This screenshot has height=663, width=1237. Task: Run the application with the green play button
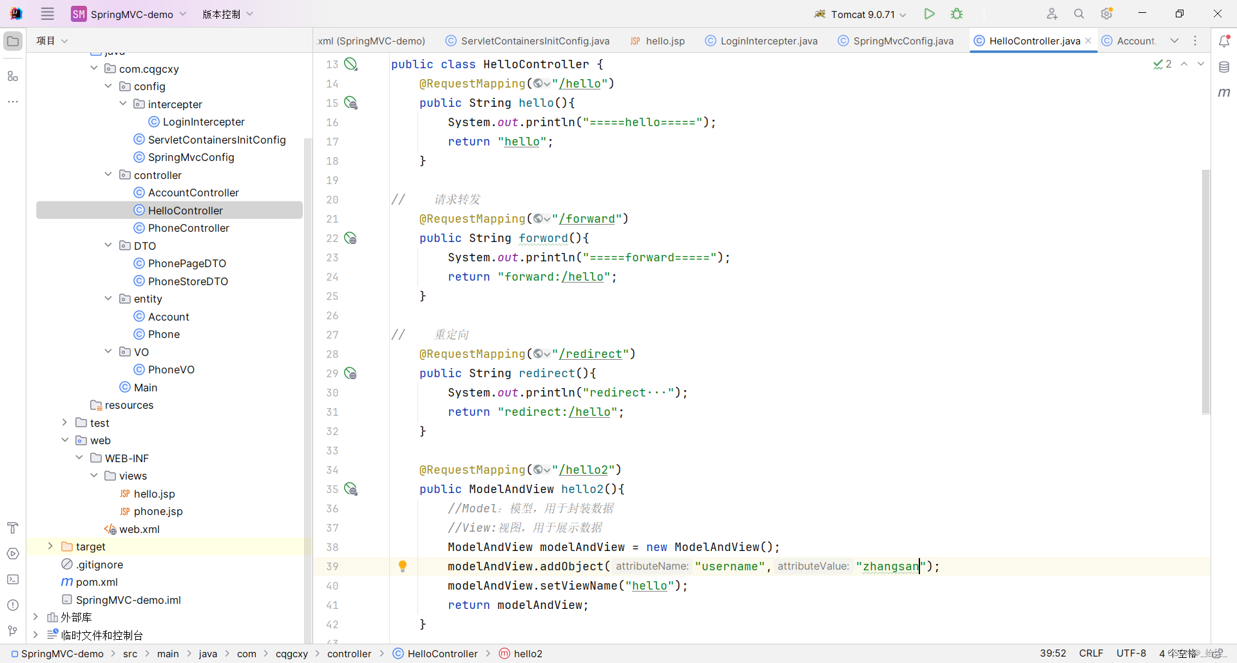pyautogui.click(x=928, y=13)
